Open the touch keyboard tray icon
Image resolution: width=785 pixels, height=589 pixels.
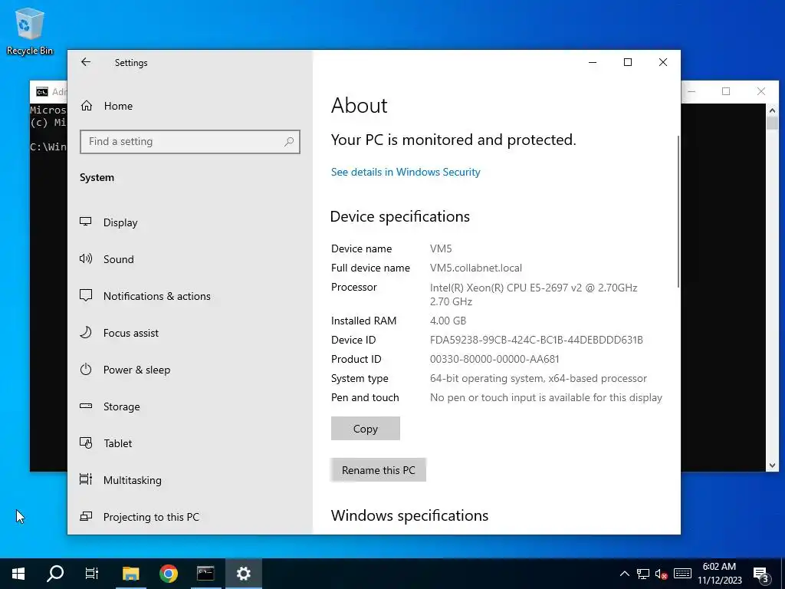tap(682, 574)
